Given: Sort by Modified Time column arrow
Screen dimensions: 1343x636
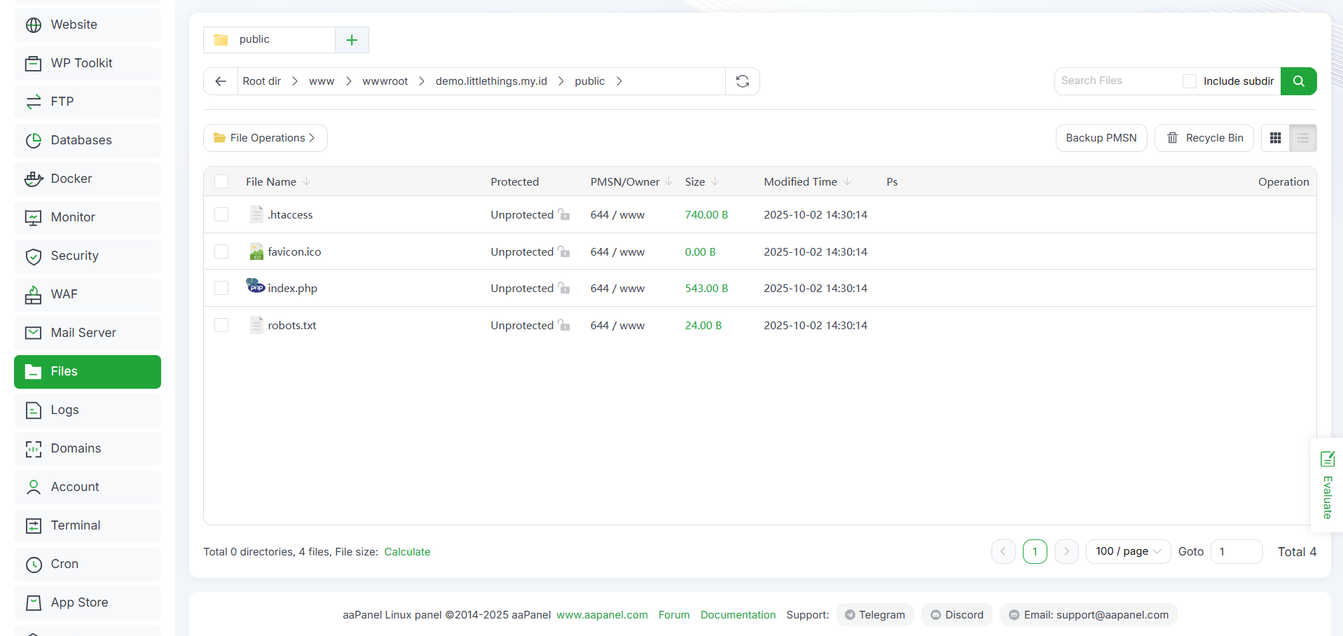Looking at the screenshot, I should pos(848,181).
